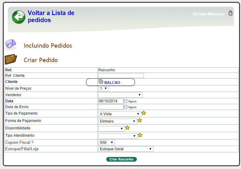Click the company icon beside BALCAO
Screen dimensions: 241x169
tap(101, 82)
